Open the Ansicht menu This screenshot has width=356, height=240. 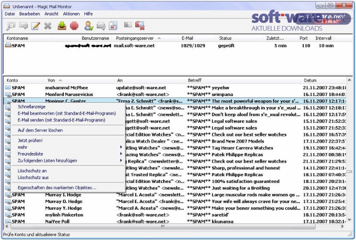pos(51,14)
